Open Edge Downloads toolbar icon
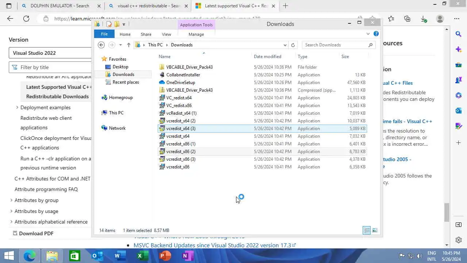The width and height of the screenshot is (467, 263). (x=424, y=19)
